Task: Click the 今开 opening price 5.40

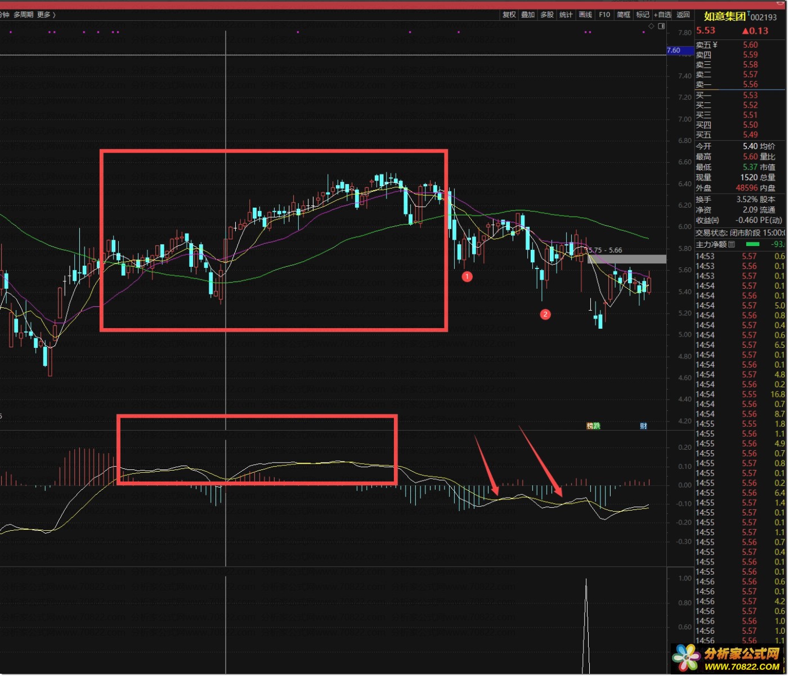Action: tap(750, 146)
